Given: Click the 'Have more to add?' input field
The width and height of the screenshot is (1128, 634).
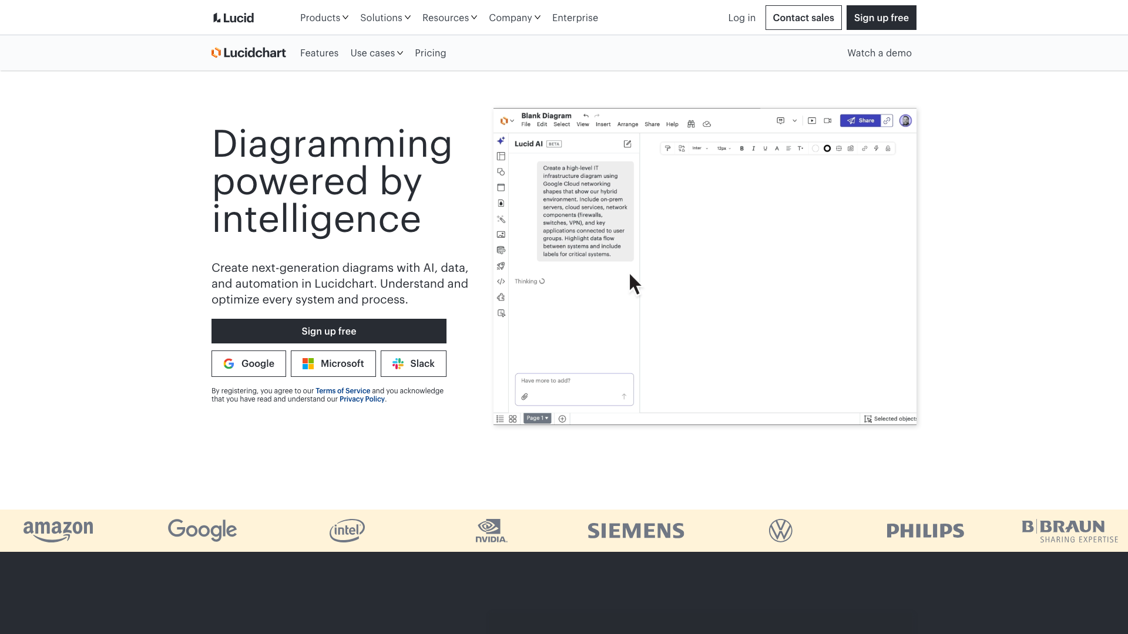Looking at the screenshot, I should 575,389.
